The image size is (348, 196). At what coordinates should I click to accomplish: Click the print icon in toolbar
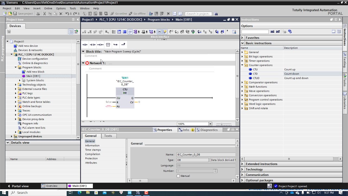click(x=38, y=14)
